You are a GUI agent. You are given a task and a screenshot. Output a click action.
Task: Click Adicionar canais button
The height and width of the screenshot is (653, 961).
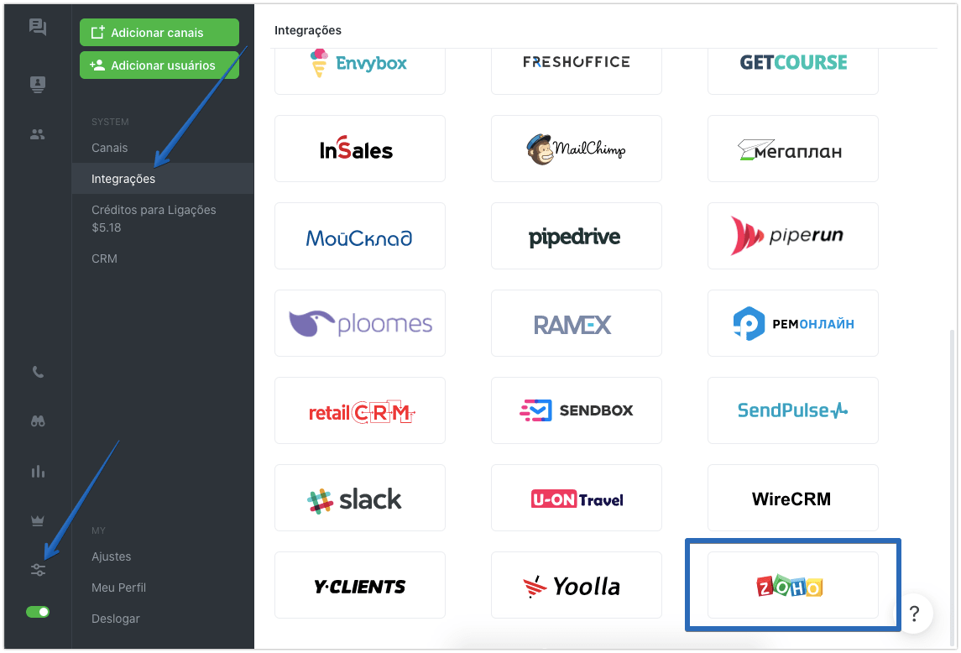click(x=159, y=33)
